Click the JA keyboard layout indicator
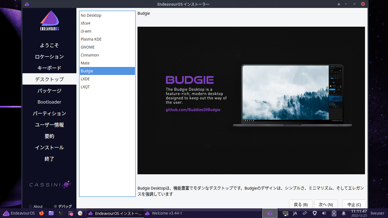Viewport: 388px width, 218px height. (295, 213)
